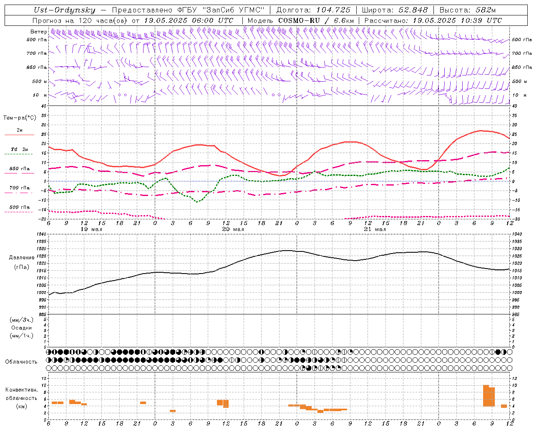Click the Td 2м dashed legend entry
The image size is (534, 427).
(x=19, y=151)
